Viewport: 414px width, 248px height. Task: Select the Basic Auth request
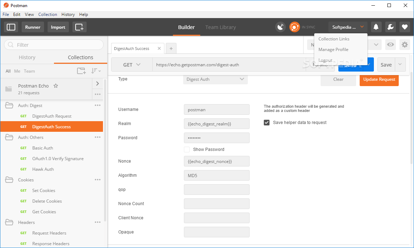coord(52,148)
